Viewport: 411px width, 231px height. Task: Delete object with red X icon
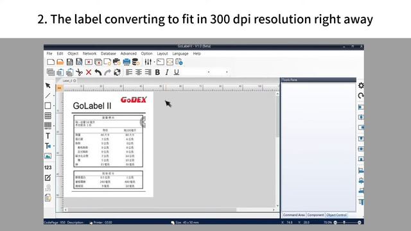pos(89,72)
